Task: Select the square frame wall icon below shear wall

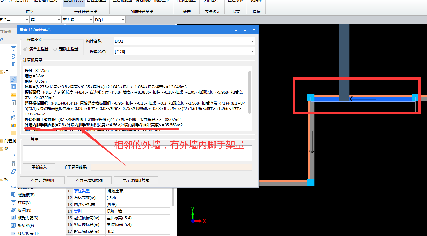Action: coord(13,87)
